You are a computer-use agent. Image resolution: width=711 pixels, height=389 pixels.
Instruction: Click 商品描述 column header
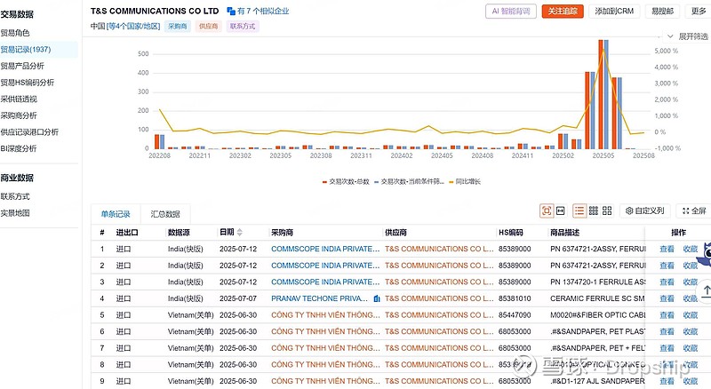point(564,233)
